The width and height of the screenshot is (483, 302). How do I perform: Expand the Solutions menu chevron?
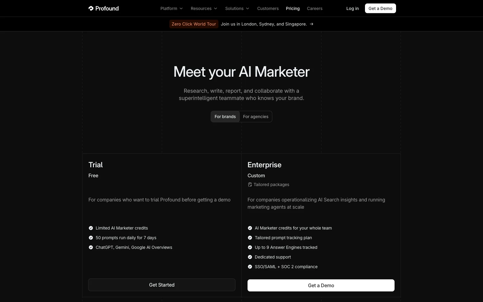[x=248, y=8]
